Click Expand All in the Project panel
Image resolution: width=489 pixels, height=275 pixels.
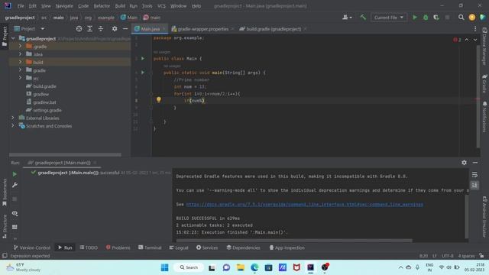(x=90, y=29)
